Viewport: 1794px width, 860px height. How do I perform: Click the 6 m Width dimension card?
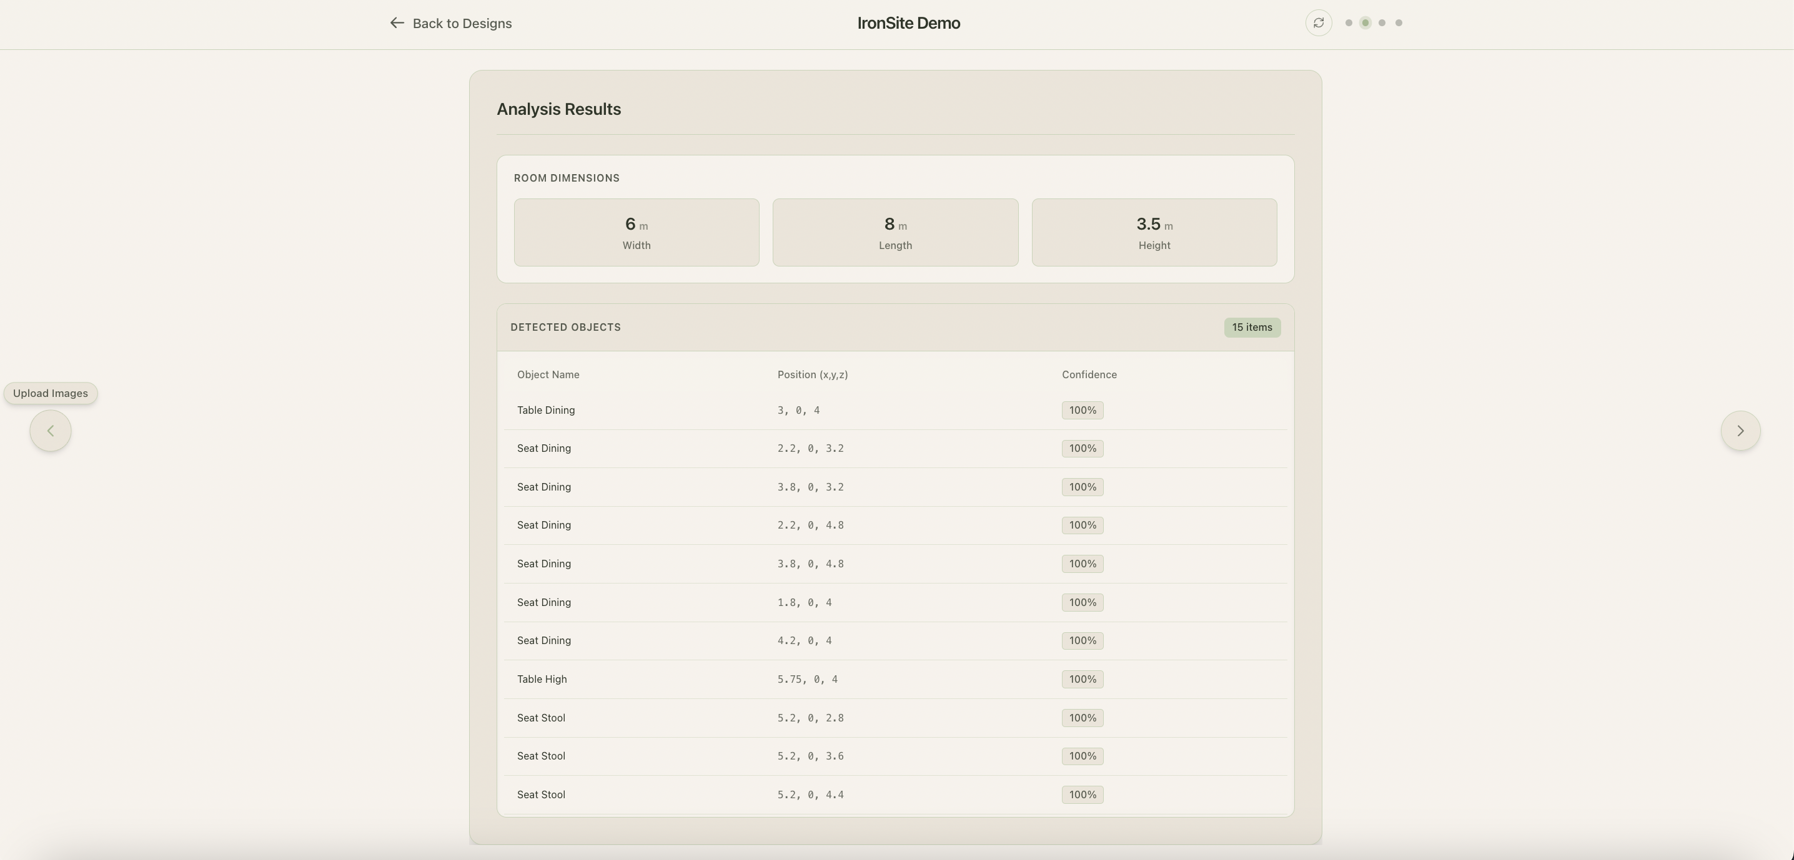(x=636, y=232)
